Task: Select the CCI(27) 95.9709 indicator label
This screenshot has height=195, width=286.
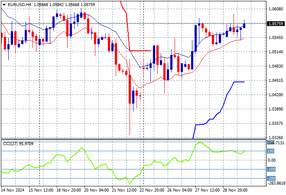Action: (18, 144)
